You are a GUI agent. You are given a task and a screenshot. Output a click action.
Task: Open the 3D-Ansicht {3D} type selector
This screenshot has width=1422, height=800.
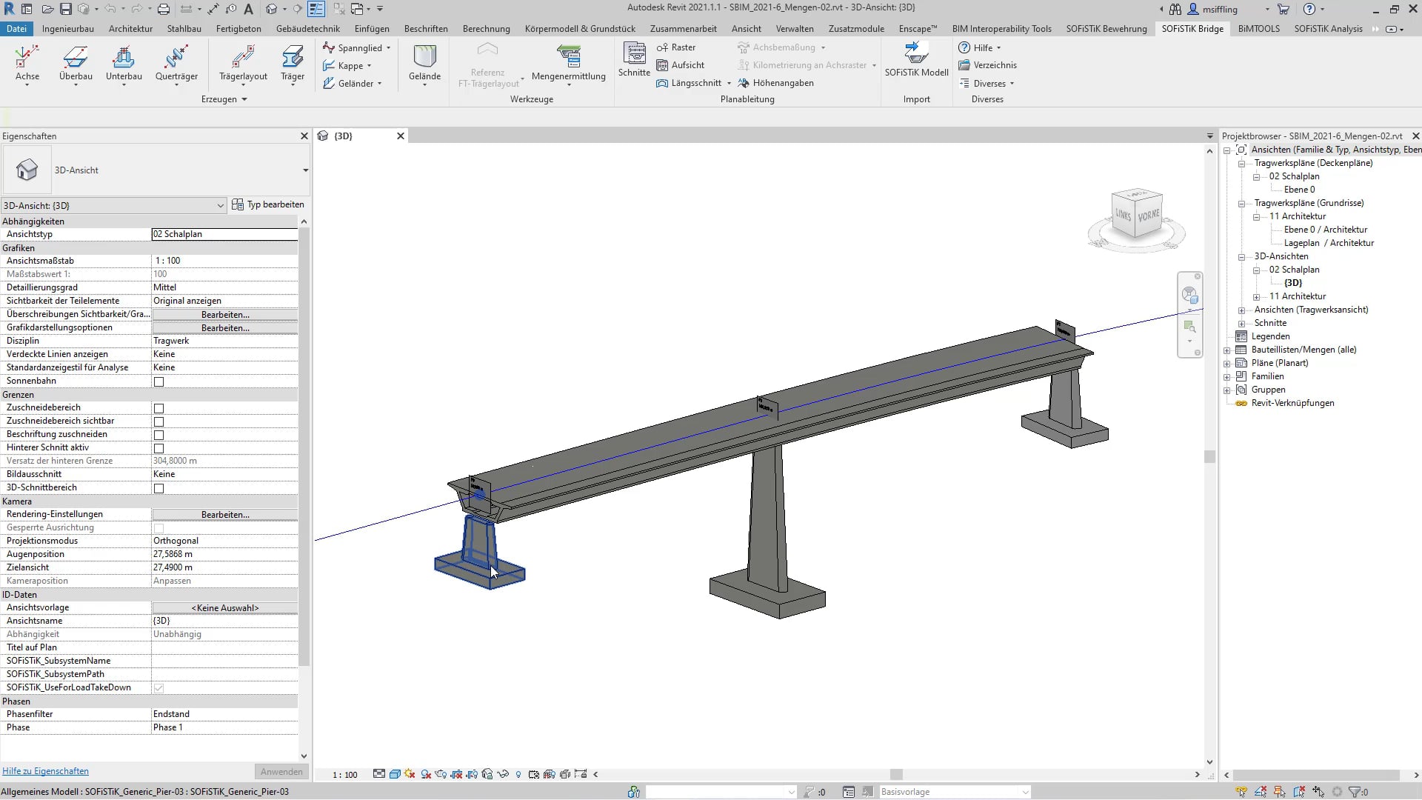114,205
